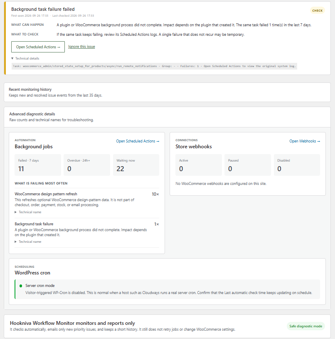Select WooCommerce design pattern refresh title
The height and width of the screenshot is (339, 335).
(46, 194)
